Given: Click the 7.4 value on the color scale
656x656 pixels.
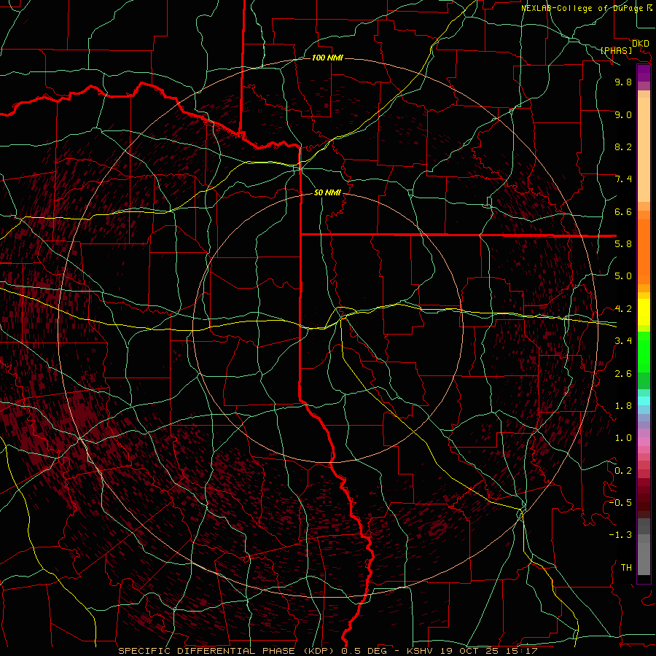Looking at the screenshot, I should (623, 179).
